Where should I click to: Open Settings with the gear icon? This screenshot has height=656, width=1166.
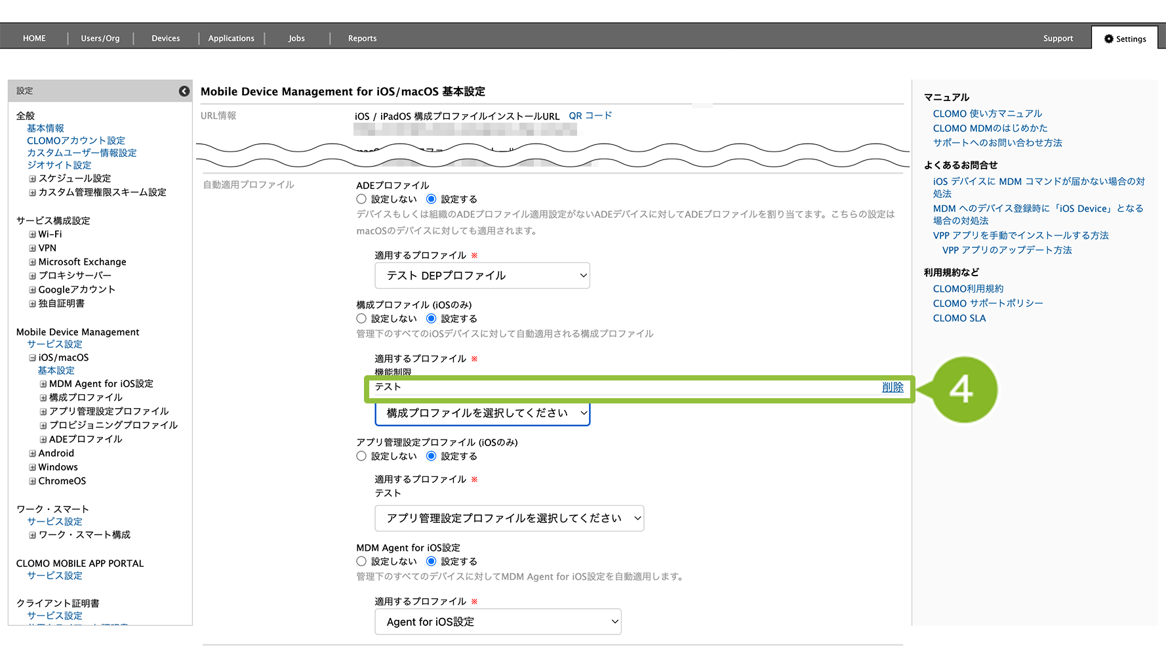(1125, 39)
